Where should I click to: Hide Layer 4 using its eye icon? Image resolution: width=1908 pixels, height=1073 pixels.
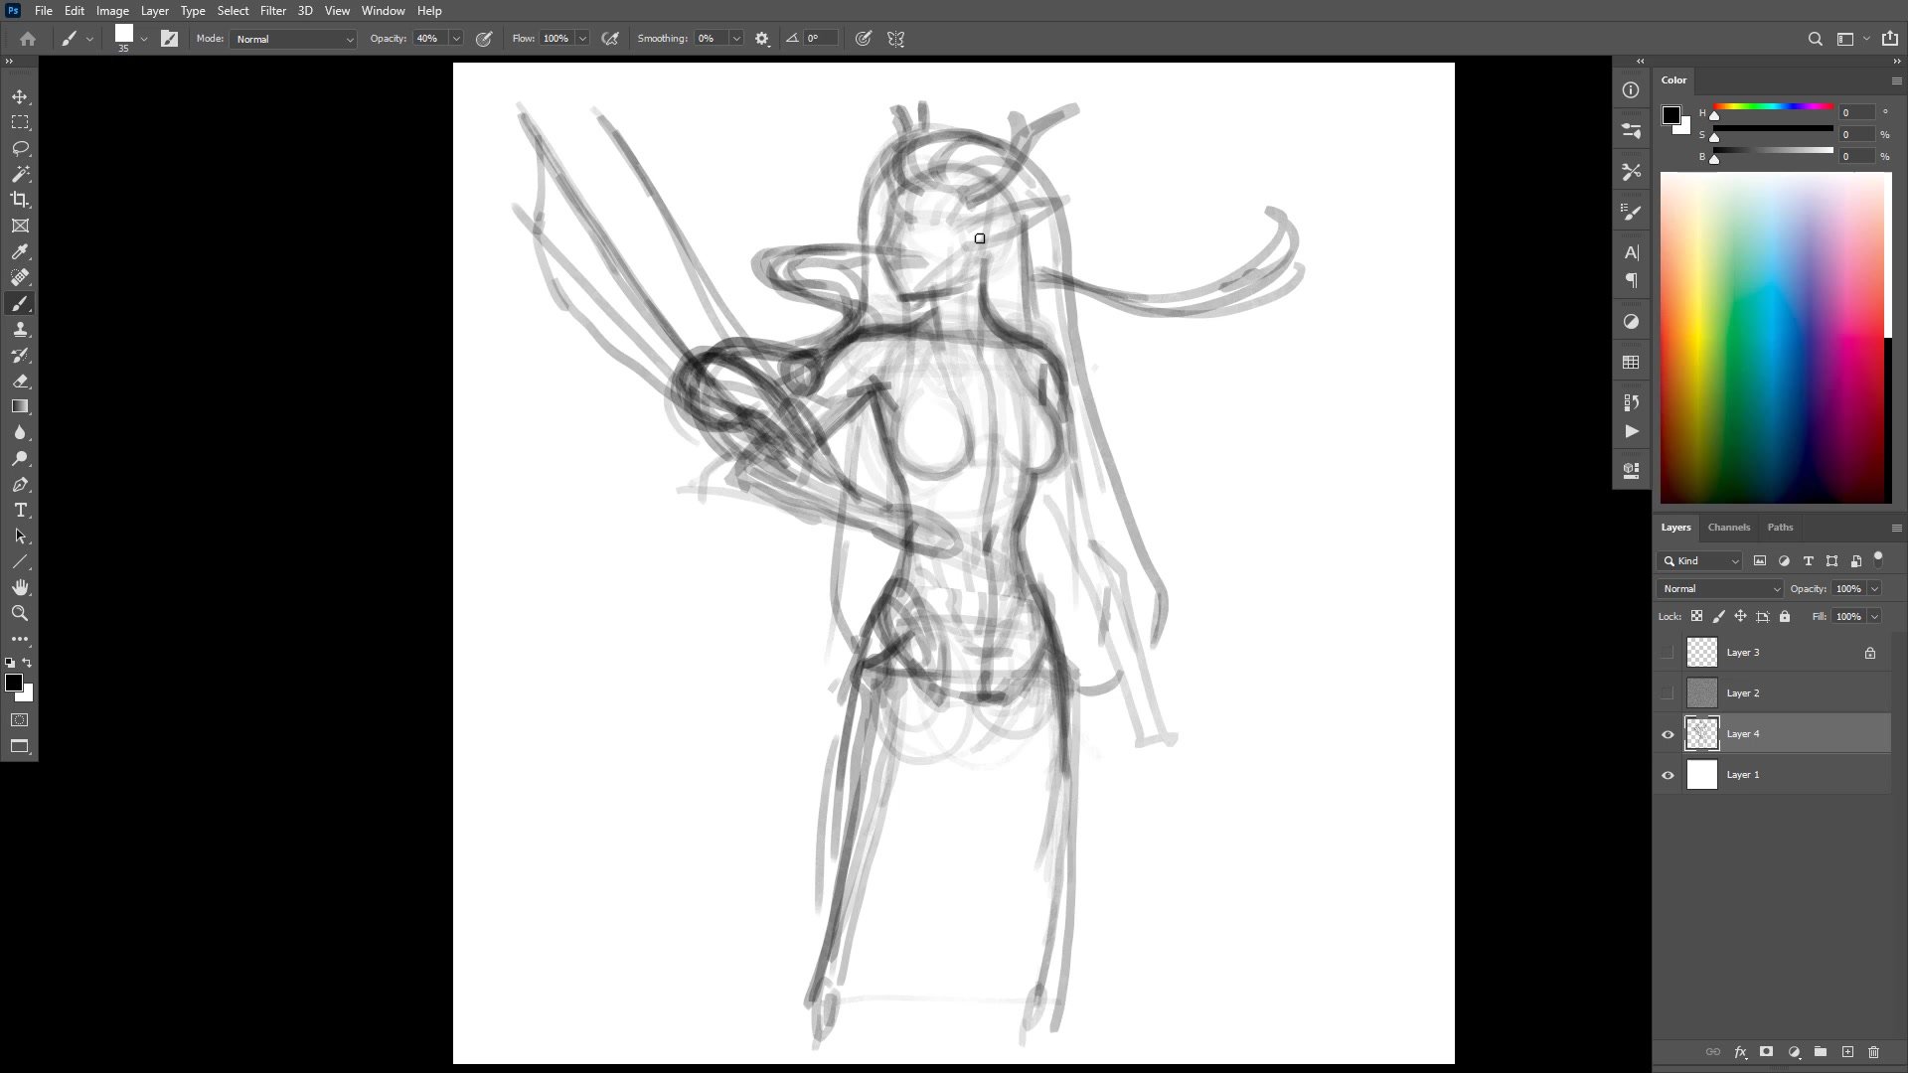[x=1668, y=734]
